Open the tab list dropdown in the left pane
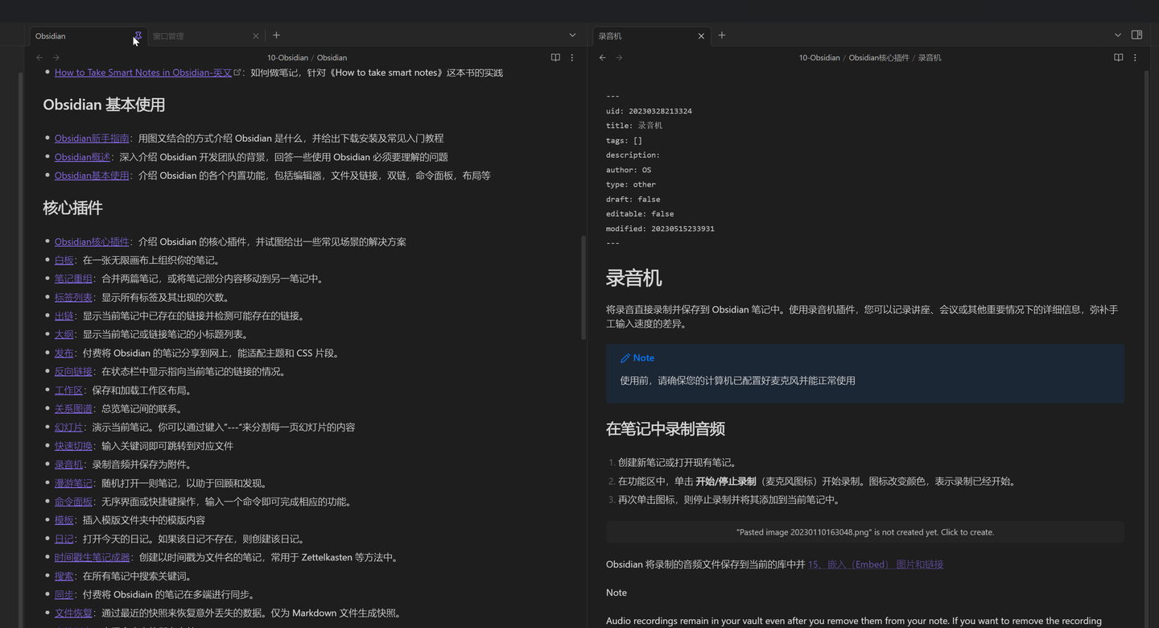1159x628 pixels. tap(571, 35)
